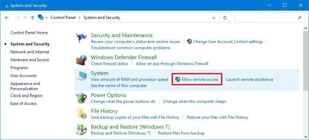Screen dimensions: 309x140
Task: Open Clock and Region category
Action: (x=26, y=96)
